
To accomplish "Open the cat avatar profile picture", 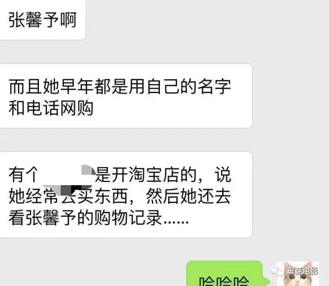I will [298, 274].
